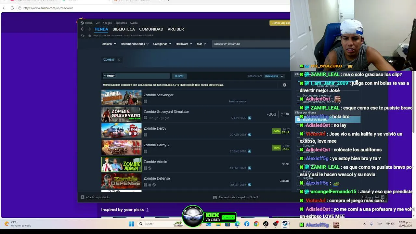This screenshot has height=234, width=416.
Task: Open the Hardware dropdown menu
Action: click(184, 44)
